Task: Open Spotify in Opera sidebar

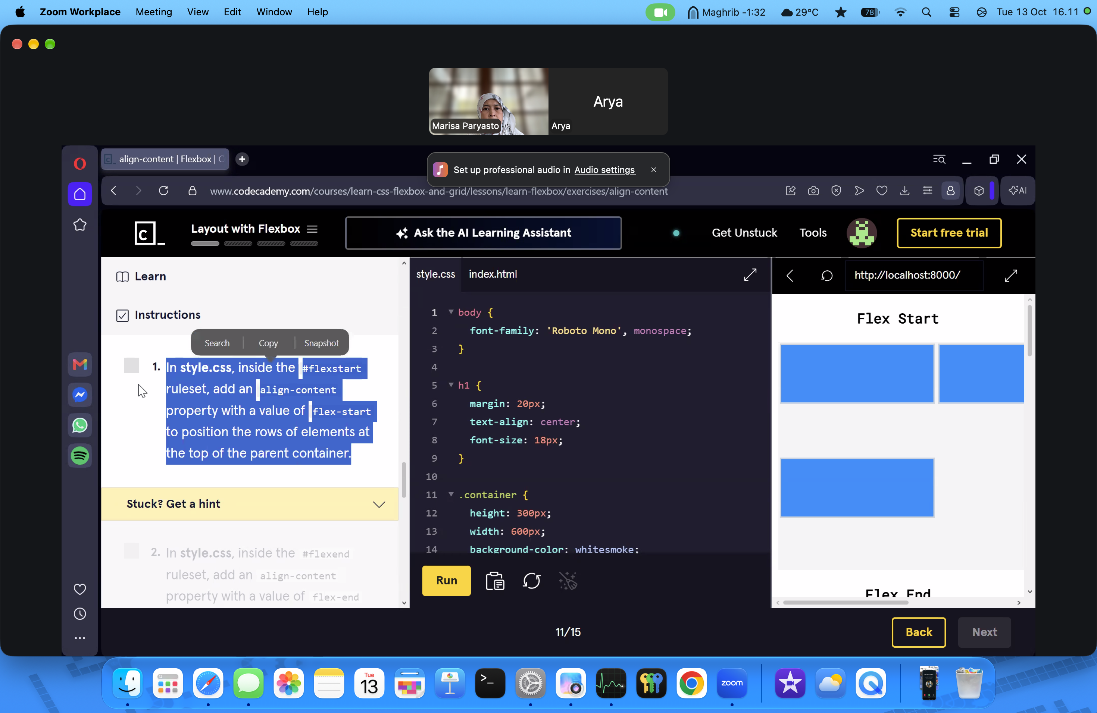Action: click(80, 456)
